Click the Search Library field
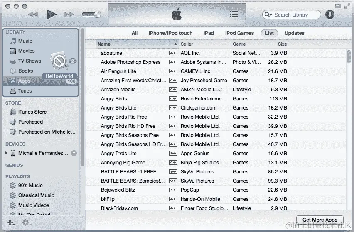Viewport: 354px width, 232px height. tap(291, 15)
